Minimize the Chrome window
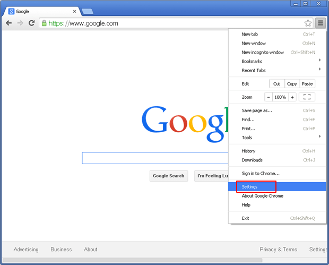329x265 pixels. click(296, 4)
